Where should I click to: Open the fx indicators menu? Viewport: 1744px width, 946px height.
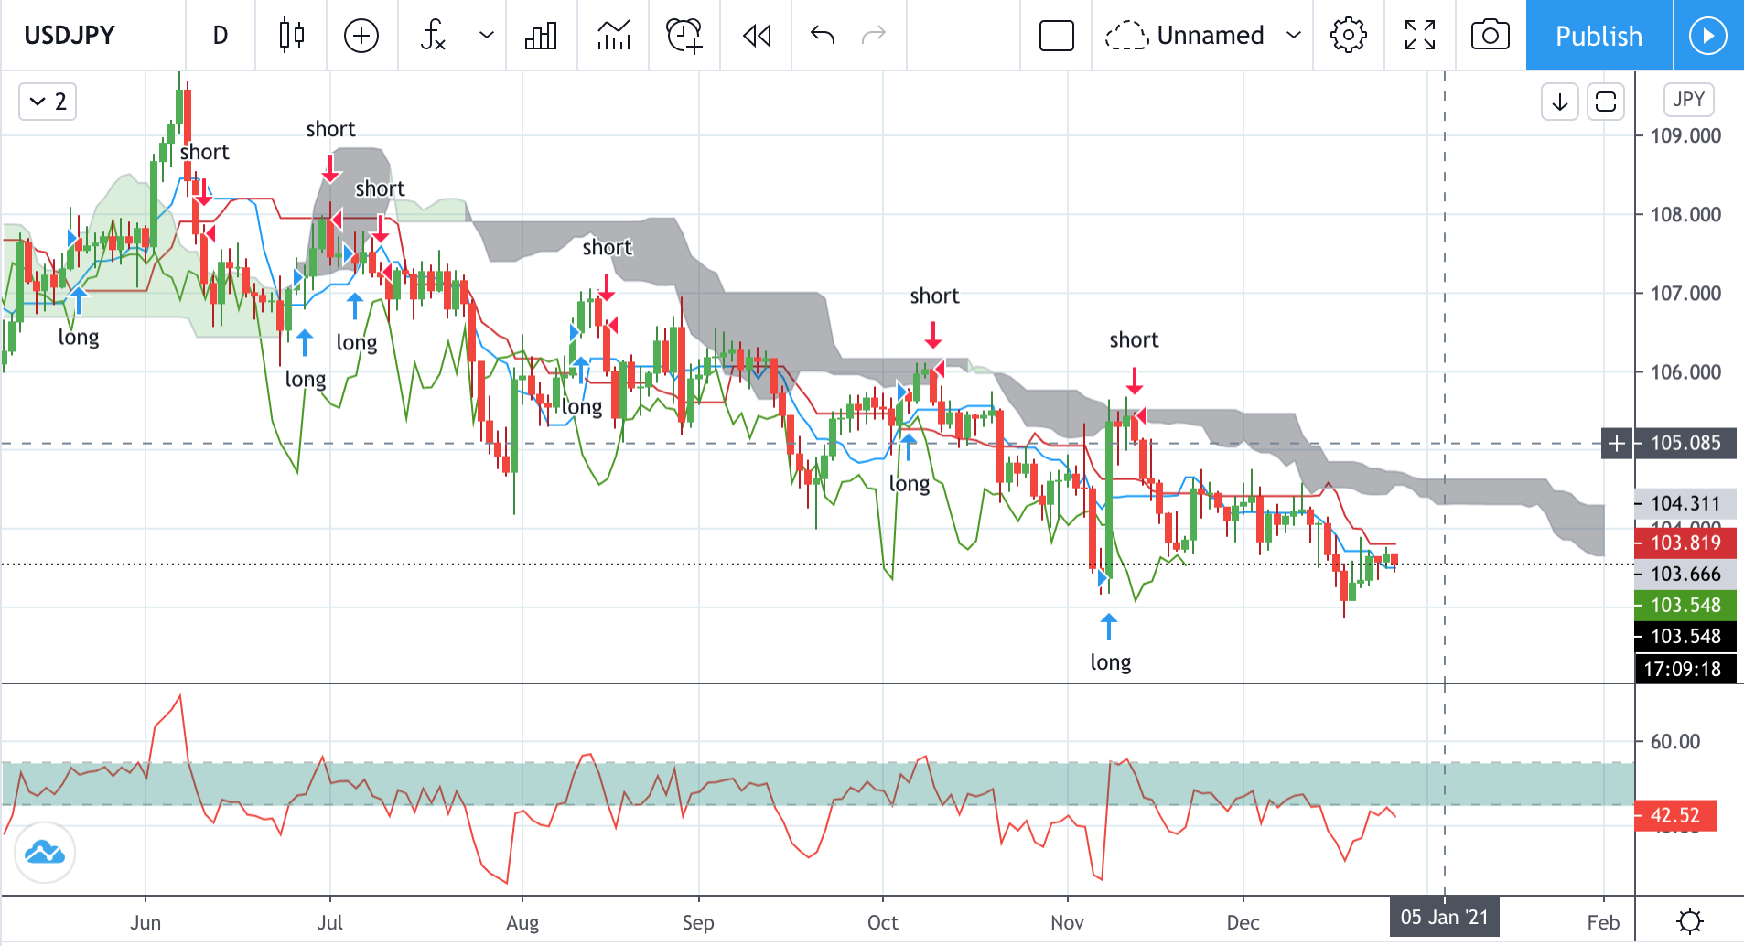click(x=433, y=35)
